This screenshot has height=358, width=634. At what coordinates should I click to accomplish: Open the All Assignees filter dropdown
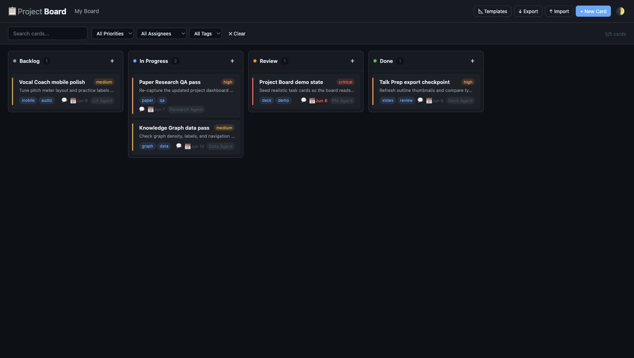coord(161,33)
